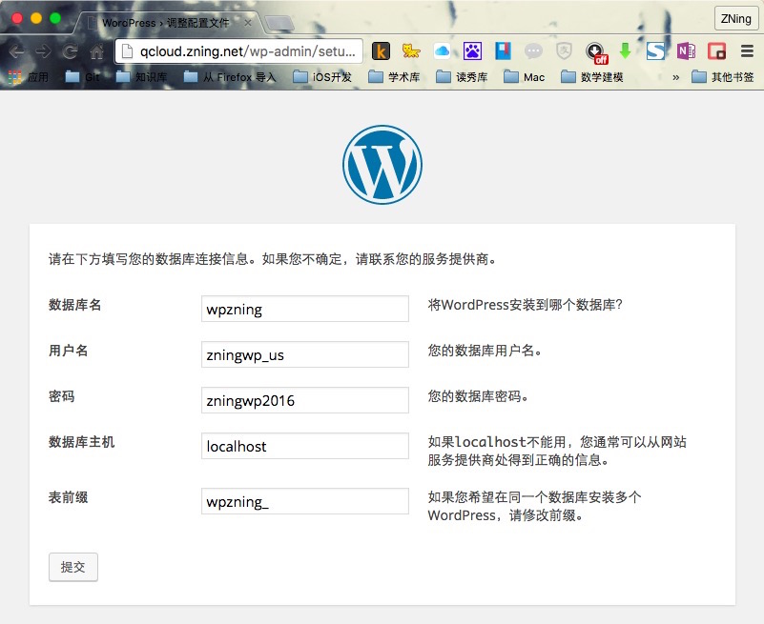This screenshot has width=764, height=624.
Task: Open the Mac bookmarks folder
Action: [524, 77]
